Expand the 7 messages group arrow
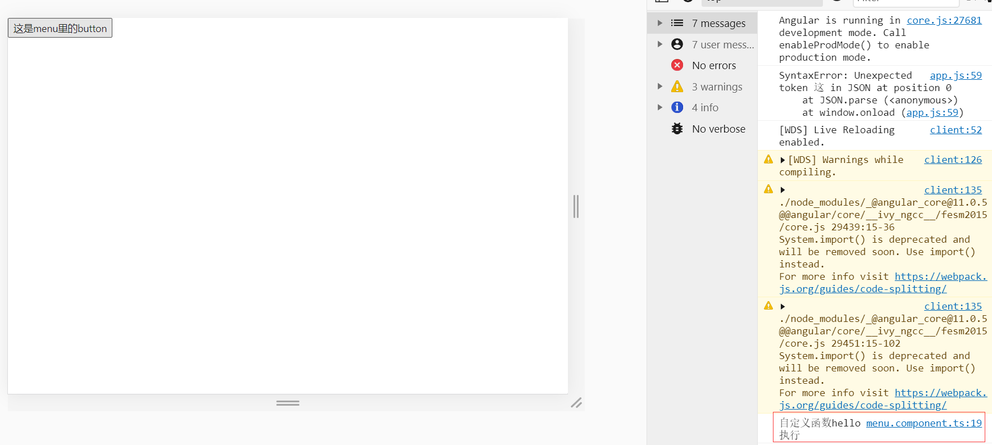 (660, 23)
